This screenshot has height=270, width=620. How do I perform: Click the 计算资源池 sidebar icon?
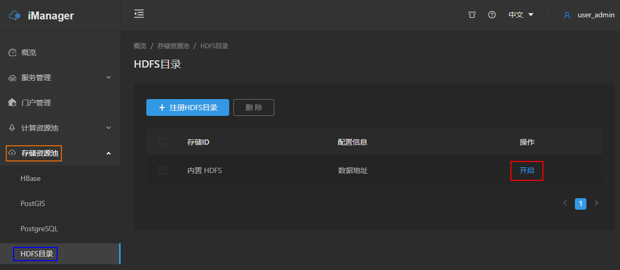(13, 128)
